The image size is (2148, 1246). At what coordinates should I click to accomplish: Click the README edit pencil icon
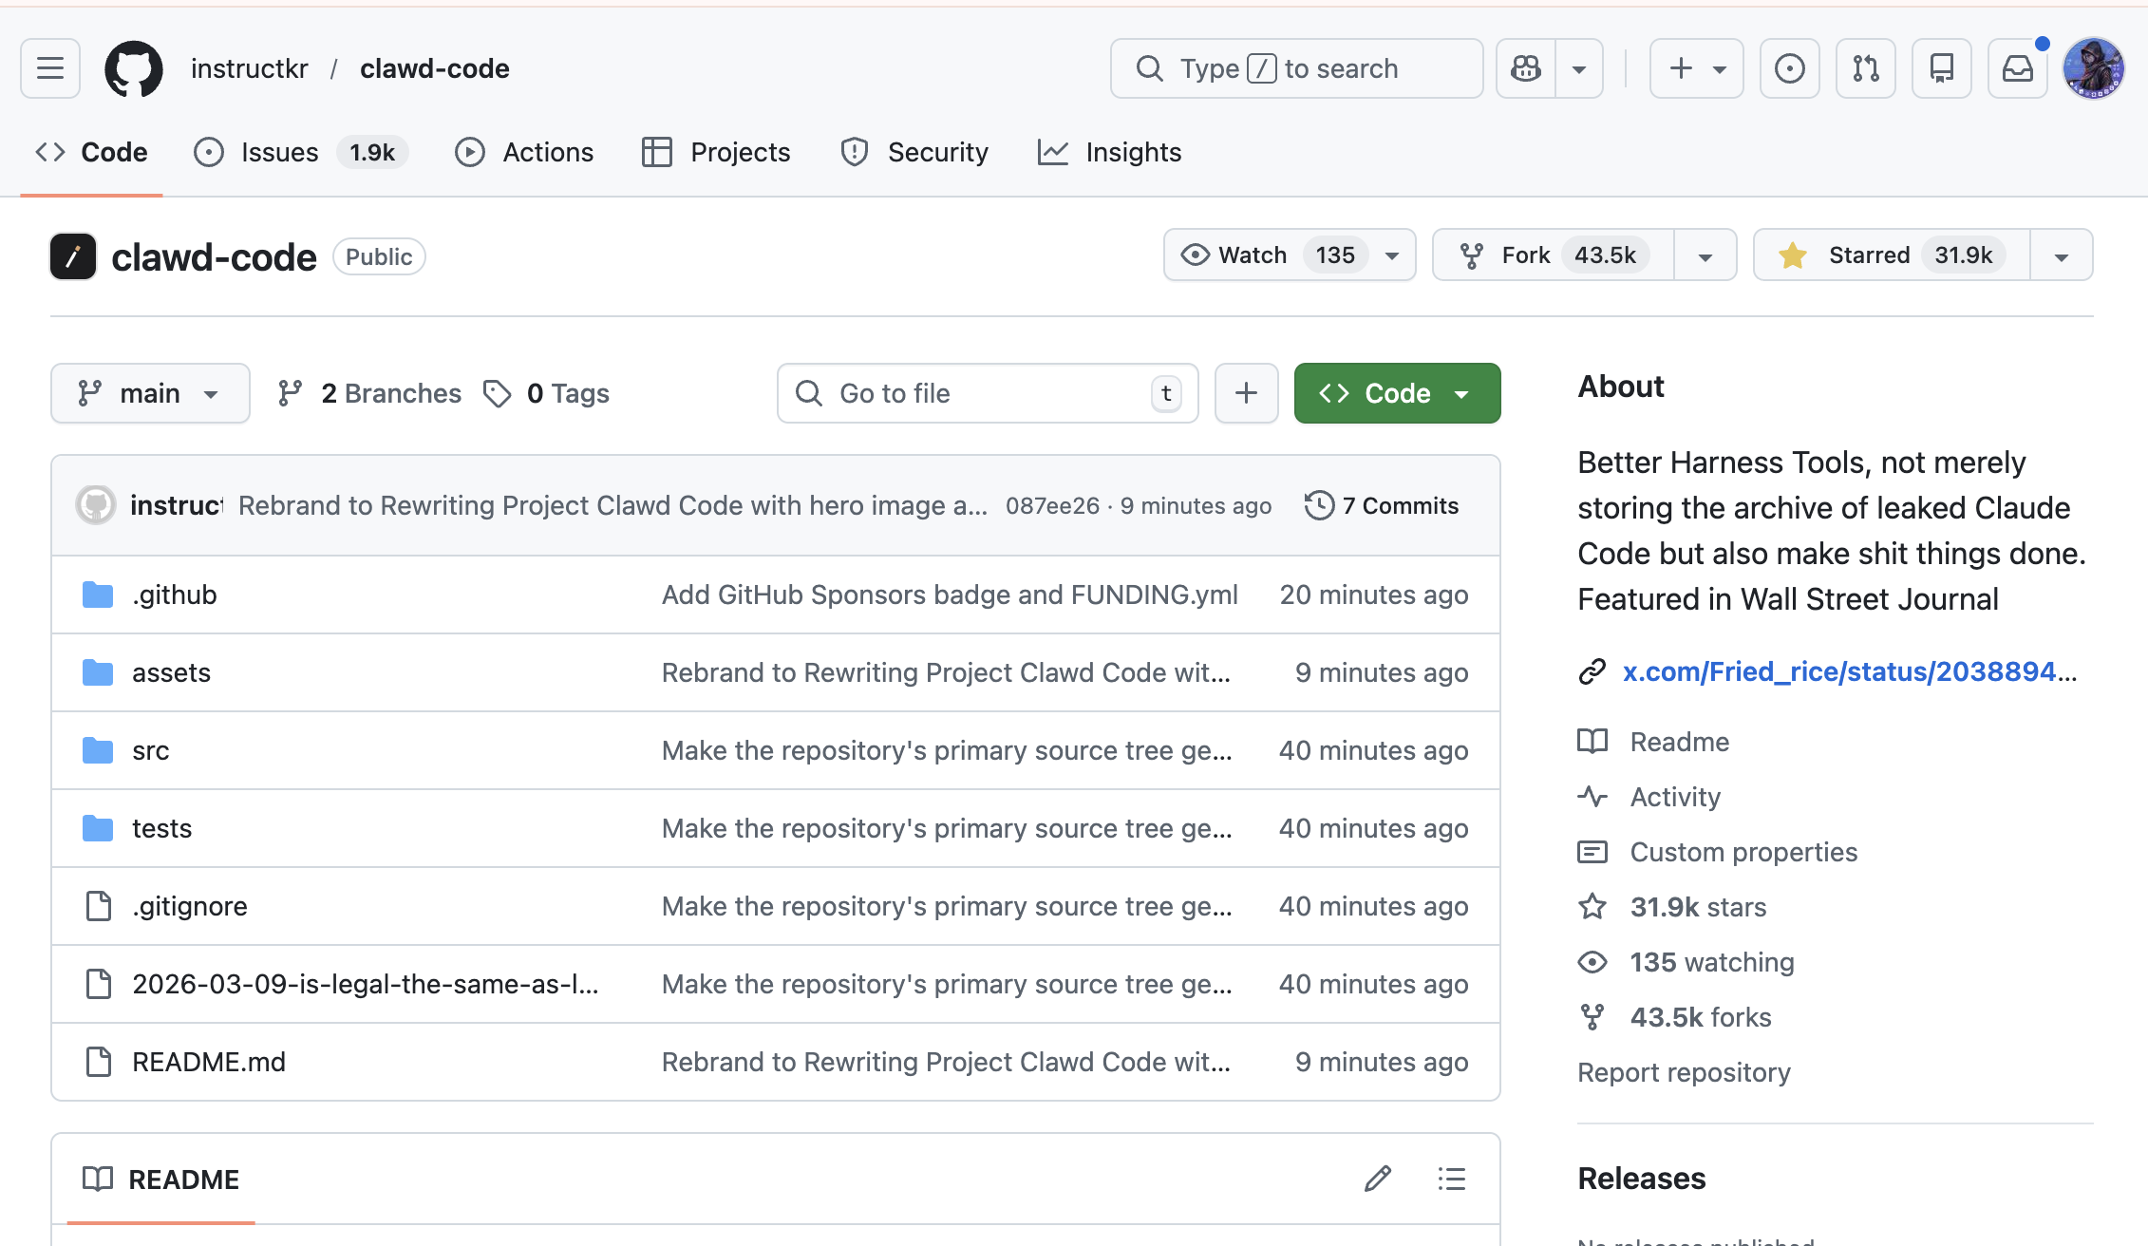(1378, 1179)
